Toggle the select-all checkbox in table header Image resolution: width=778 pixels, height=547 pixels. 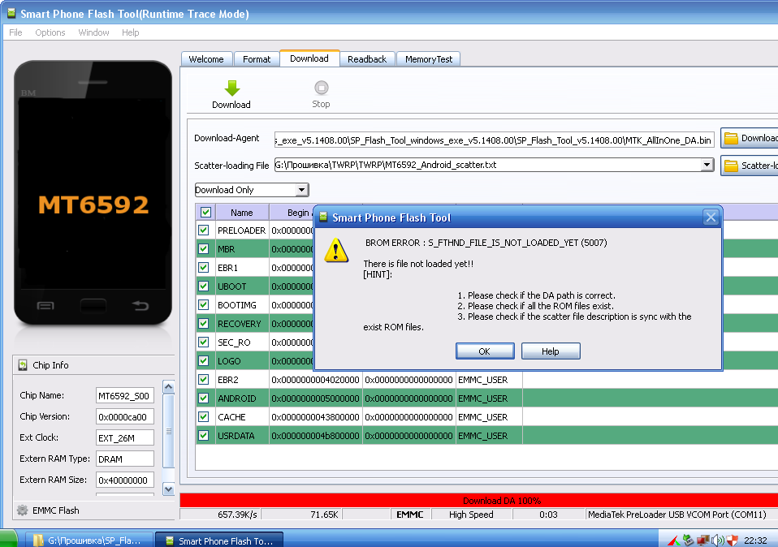coord(205,212)
